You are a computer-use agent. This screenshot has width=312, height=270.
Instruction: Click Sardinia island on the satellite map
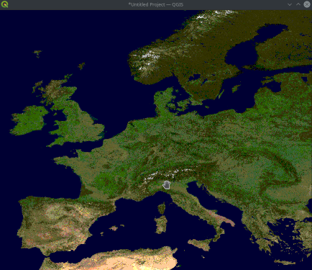pyautogui.click(x=160, y=225)
